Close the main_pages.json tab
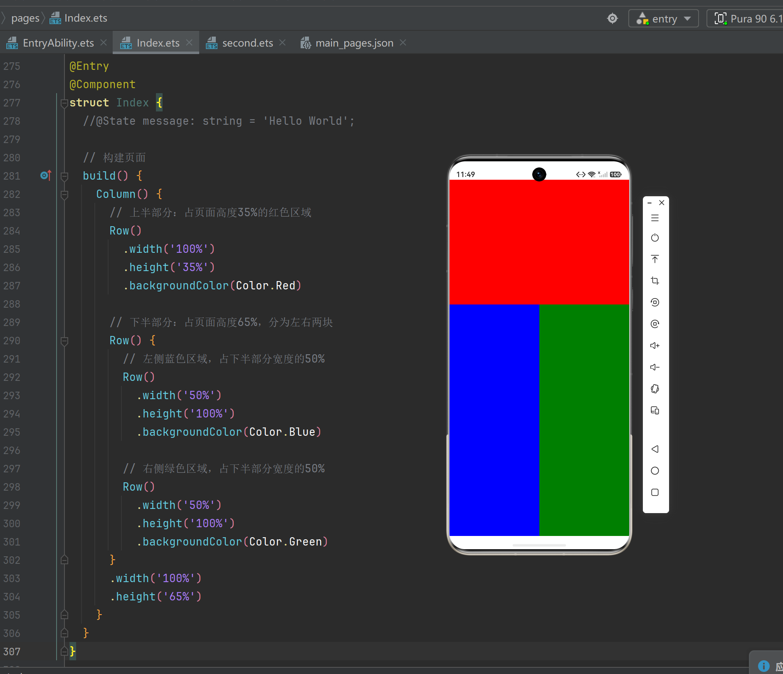 pyautogui.click(x=403, y=42)
